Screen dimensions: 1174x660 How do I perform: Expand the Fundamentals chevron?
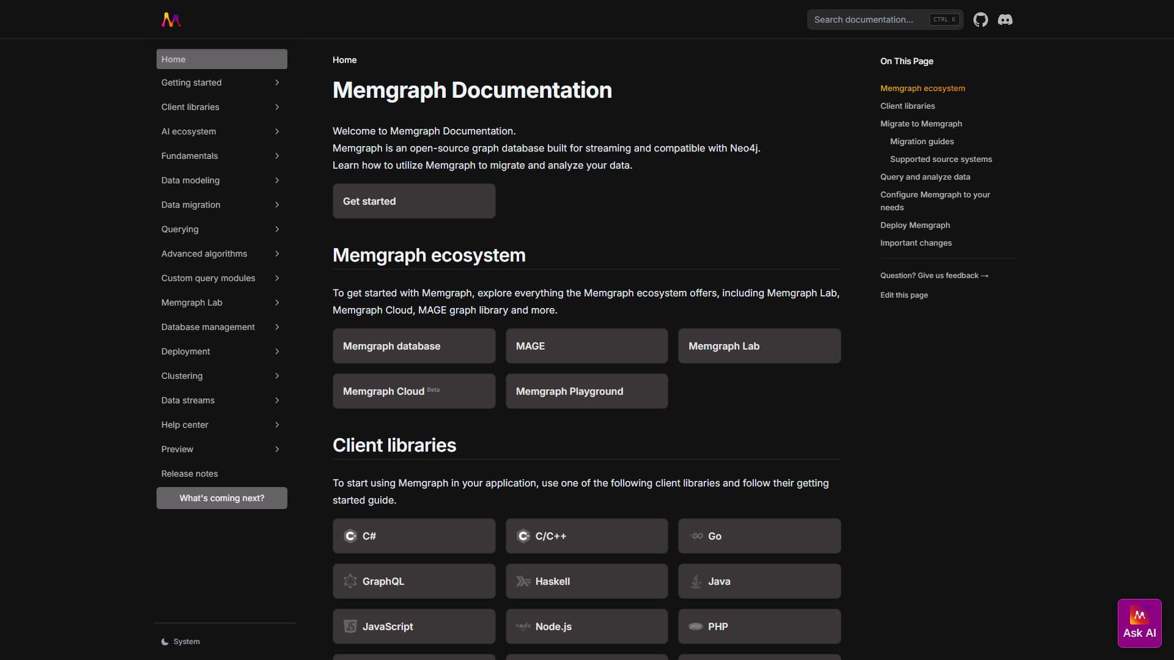pyautogui.click(x=277, y=156)
